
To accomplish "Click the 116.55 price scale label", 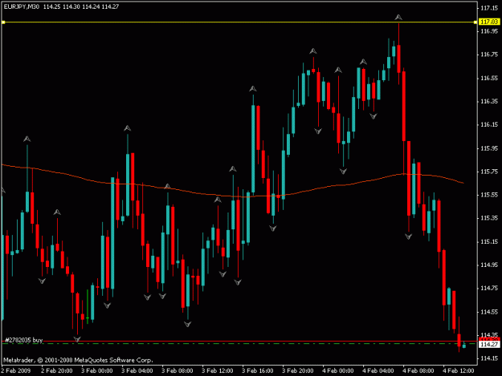I will [x=489, y=78].
